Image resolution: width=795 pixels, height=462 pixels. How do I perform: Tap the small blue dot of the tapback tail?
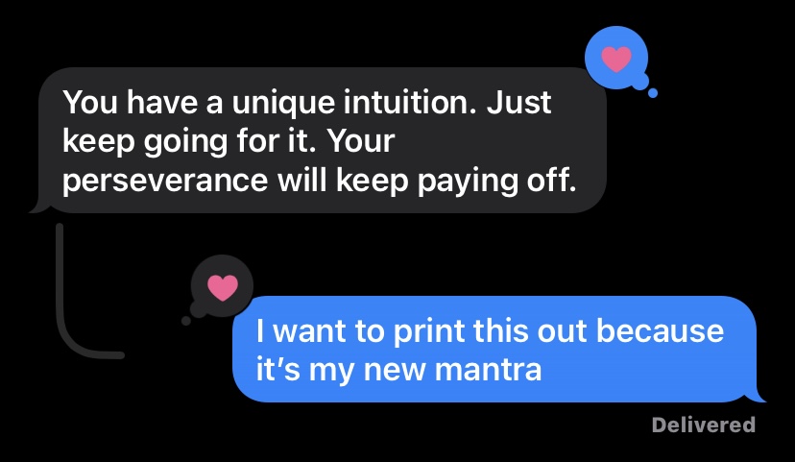(653, 93)
